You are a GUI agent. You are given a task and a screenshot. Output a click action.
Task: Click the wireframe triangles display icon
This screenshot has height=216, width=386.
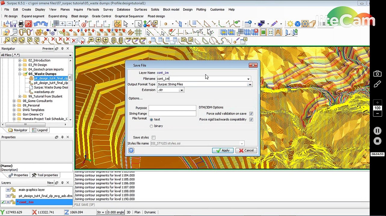pos(305,24)
